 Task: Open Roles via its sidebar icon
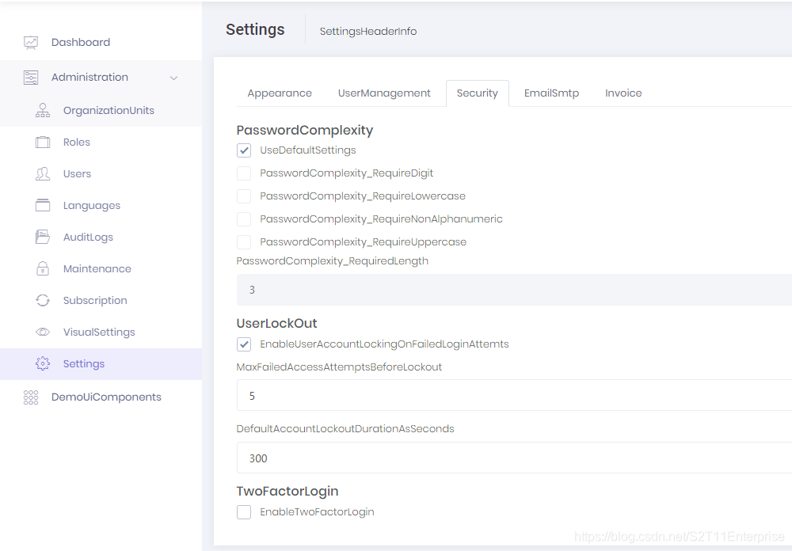click(x=44, y=142)
